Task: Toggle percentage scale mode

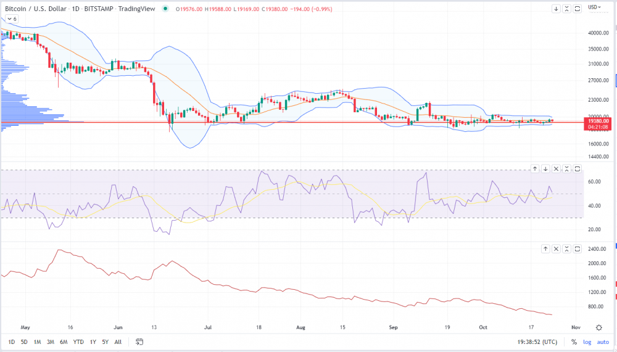Action: 574,342
